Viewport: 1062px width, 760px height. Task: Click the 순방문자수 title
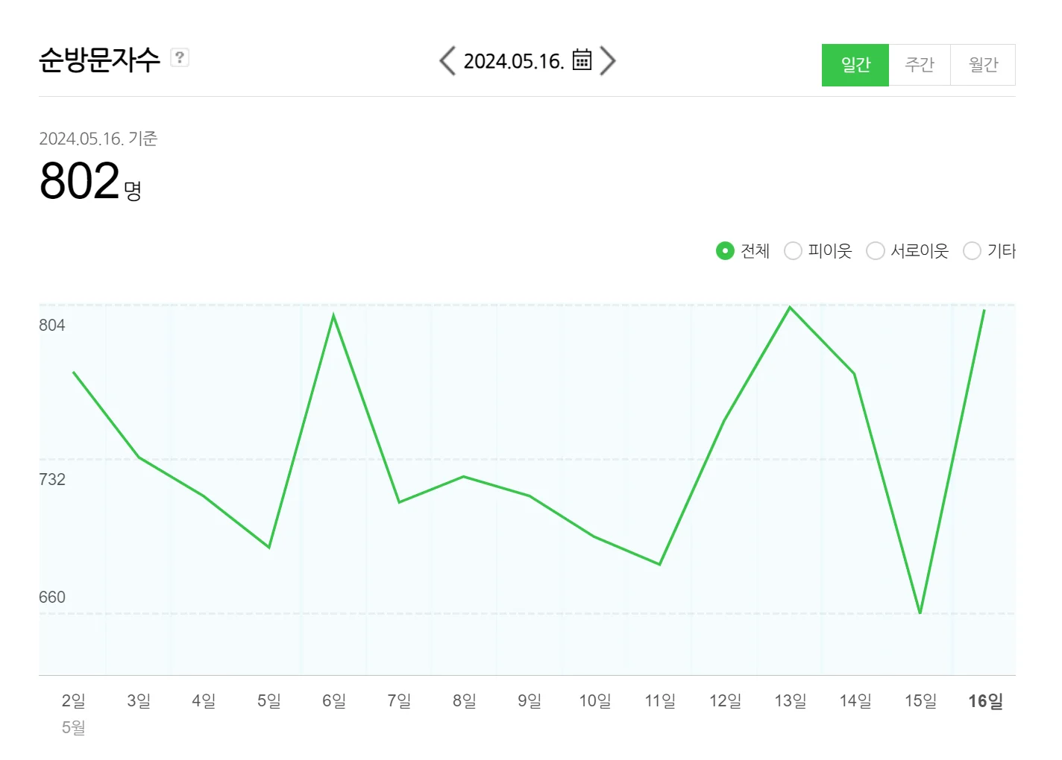click(99, 60)
